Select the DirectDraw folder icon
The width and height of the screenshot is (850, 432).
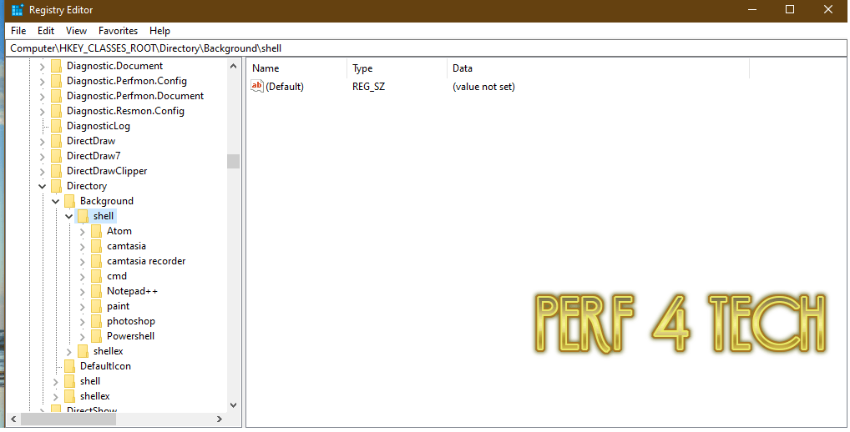57,141
